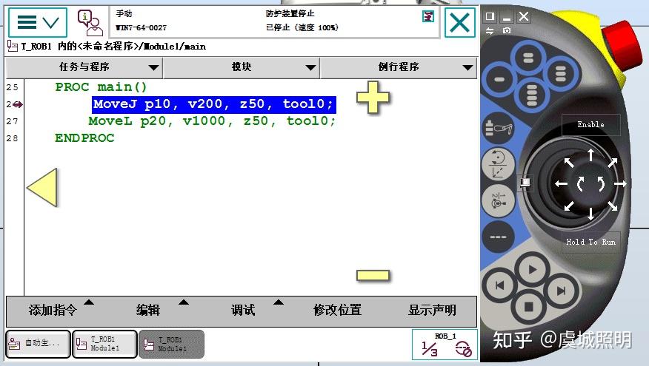The width and height of the screenshot is (649, 366).
Task: Push joystick right arrow
Action: click(x=620, y=184)
